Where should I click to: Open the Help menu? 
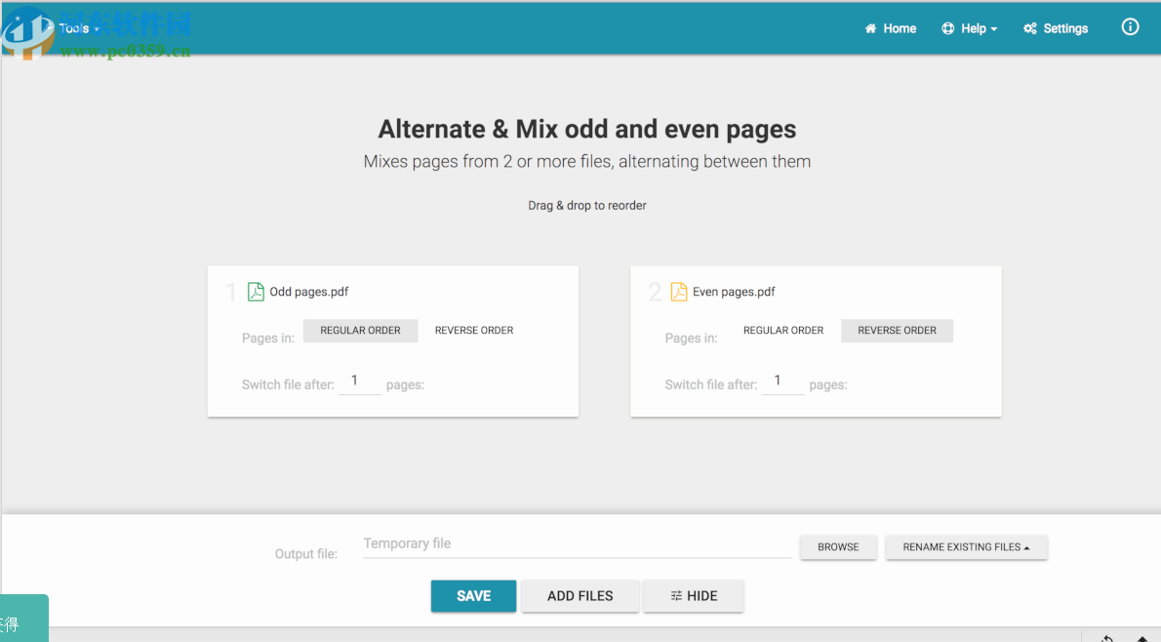point(969,28)
